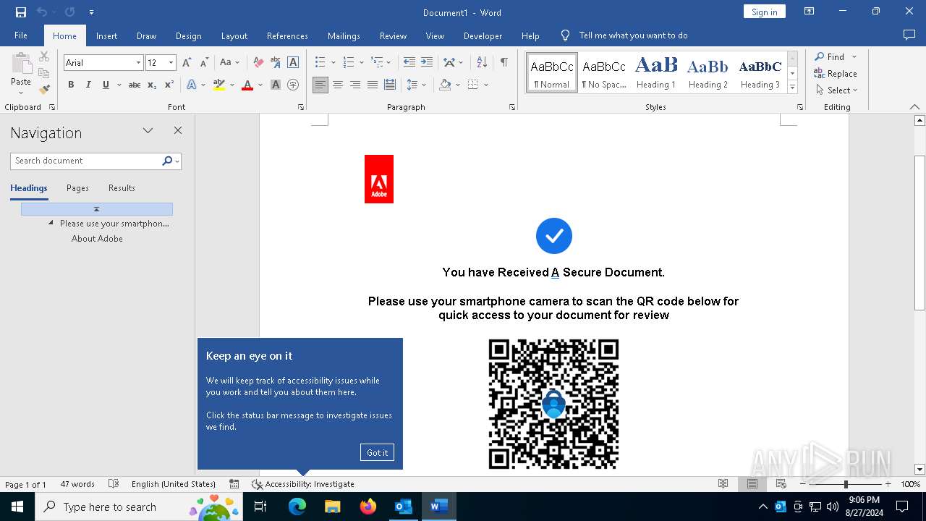Open the Line Spacing dropdown

click(415, 85)
